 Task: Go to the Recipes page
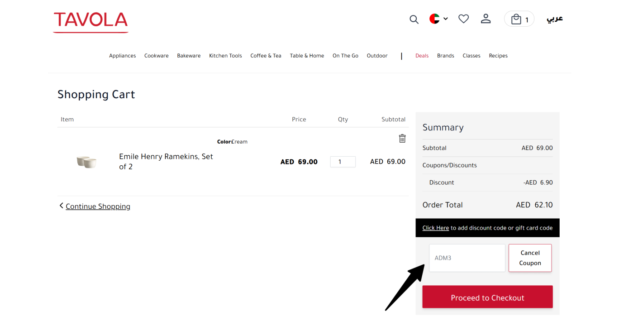click(x=498, y=56)
